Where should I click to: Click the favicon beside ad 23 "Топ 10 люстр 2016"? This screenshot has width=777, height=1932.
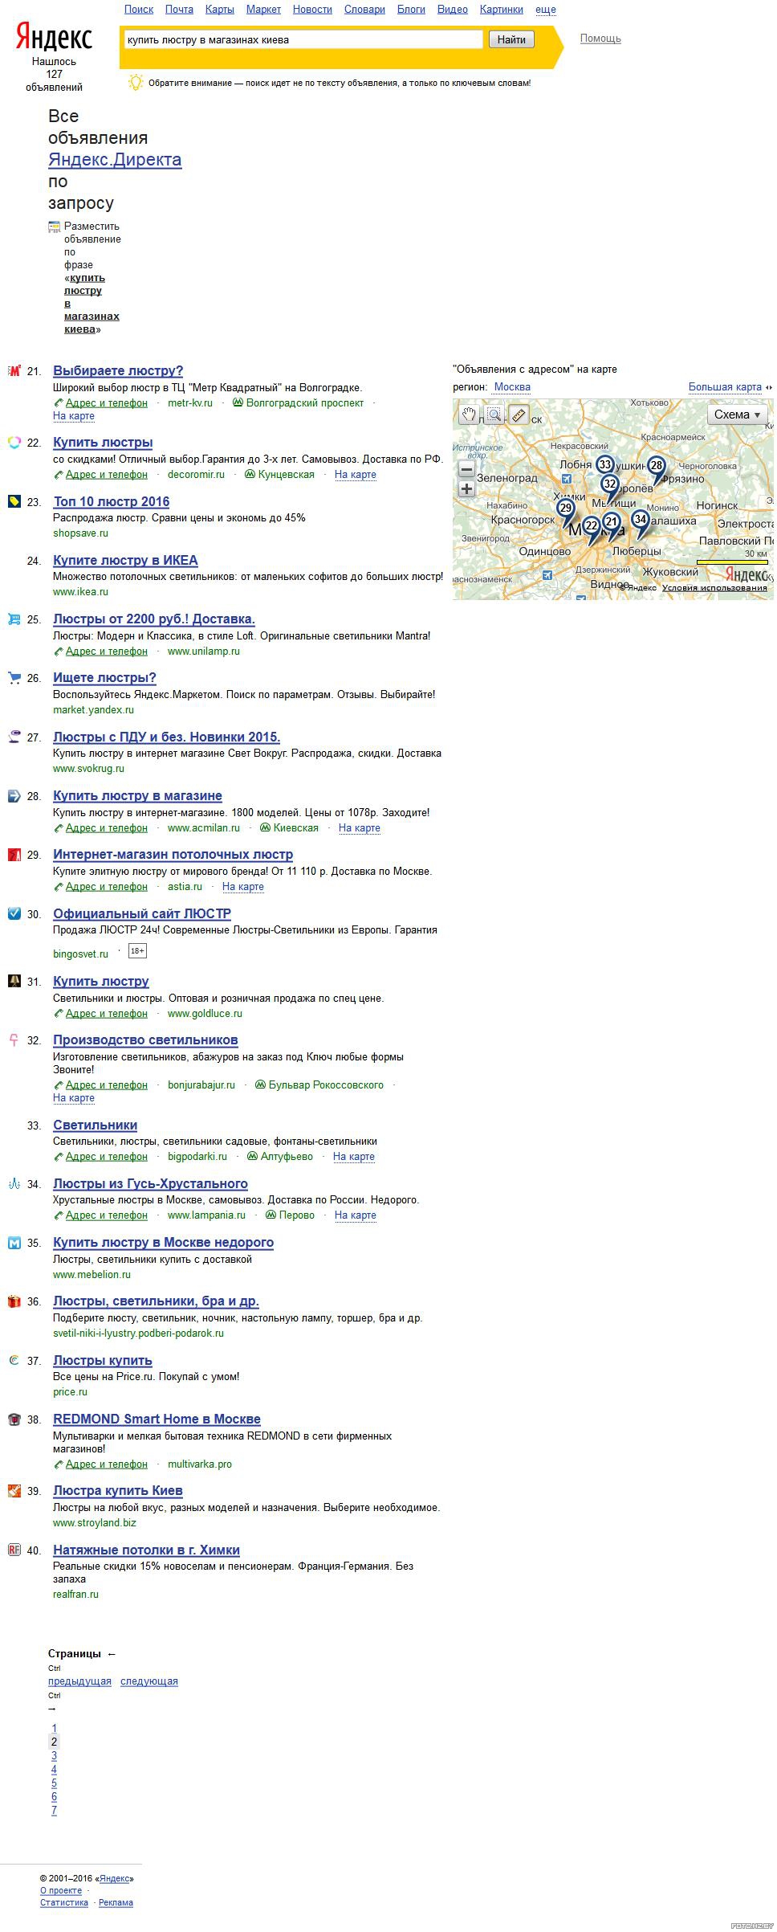pos(14,501)
